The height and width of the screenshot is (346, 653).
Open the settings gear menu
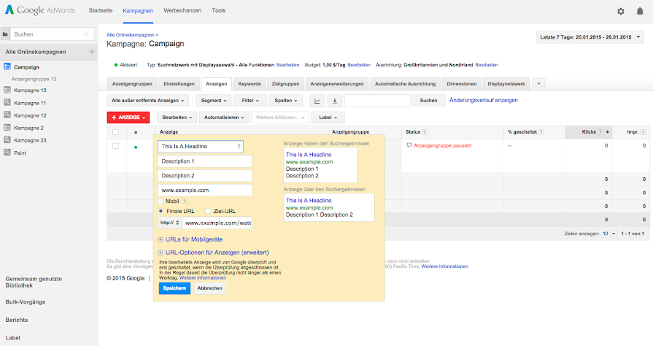pyautogui.click(x=620, y=12)
